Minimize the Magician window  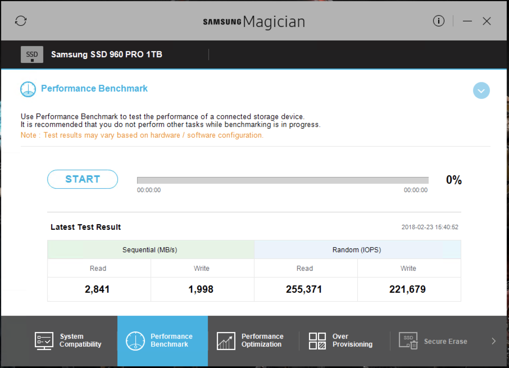[467, 21]
